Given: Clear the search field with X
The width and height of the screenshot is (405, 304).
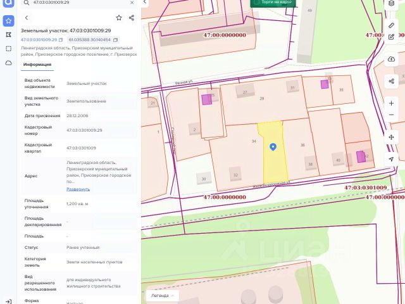Looking at the screenshot, I should tap(132, 3).
